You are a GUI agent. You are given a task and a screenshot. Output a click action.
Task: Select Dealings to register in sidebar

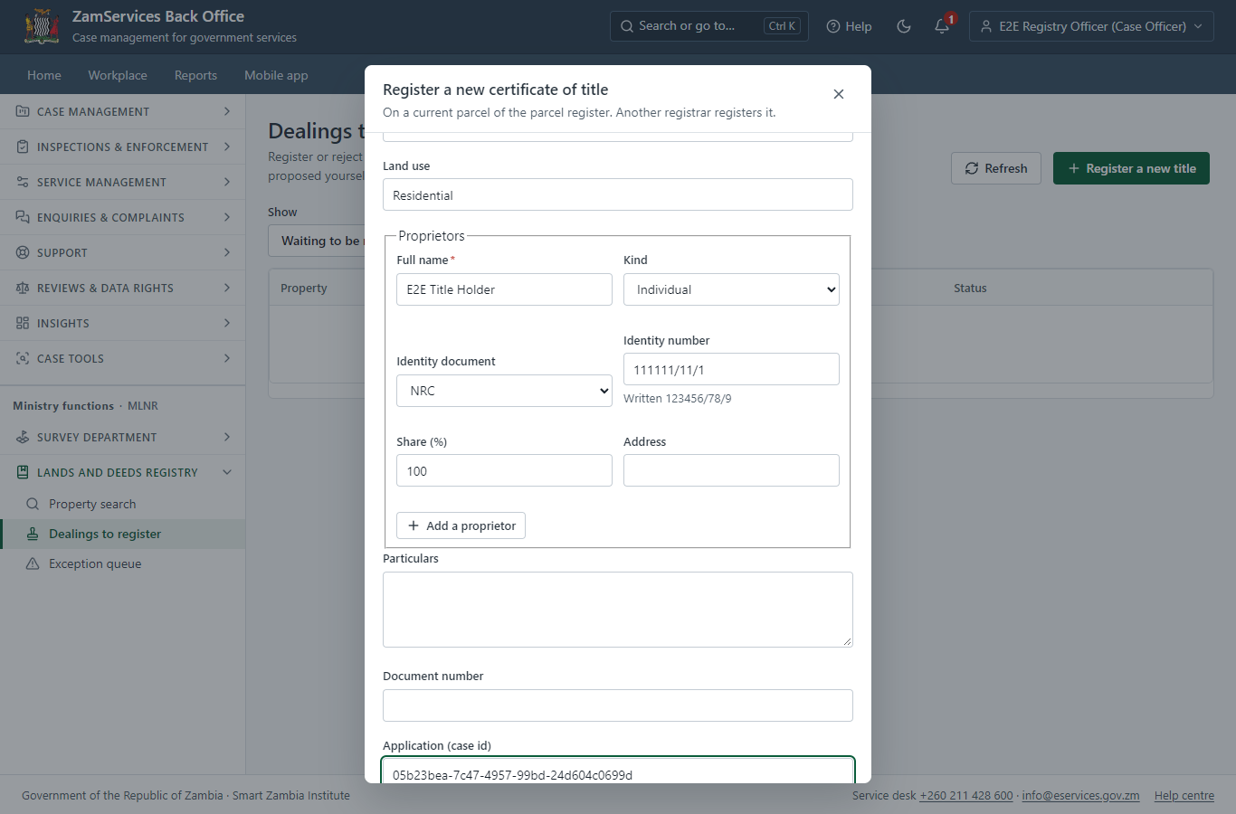(x=123, y=534)
